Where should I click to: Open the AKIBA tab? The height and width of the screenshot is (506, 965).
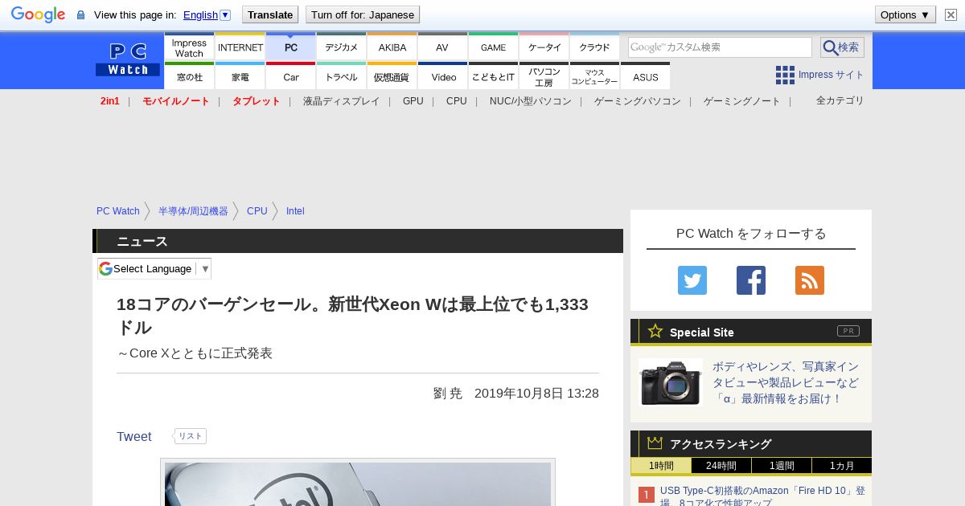coord(392,47)
